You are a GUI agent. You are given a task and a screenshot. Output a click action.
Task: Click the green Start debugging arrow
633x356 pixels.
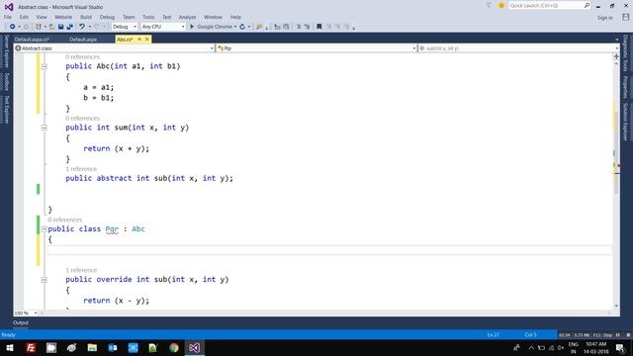pos(192,27)
